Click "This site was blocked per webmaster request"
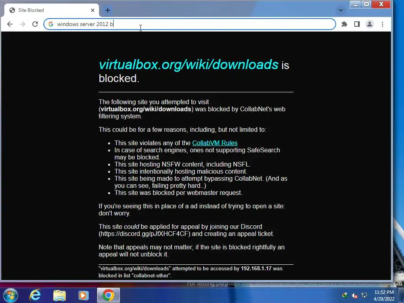404x303 pixels. [178, 193]
